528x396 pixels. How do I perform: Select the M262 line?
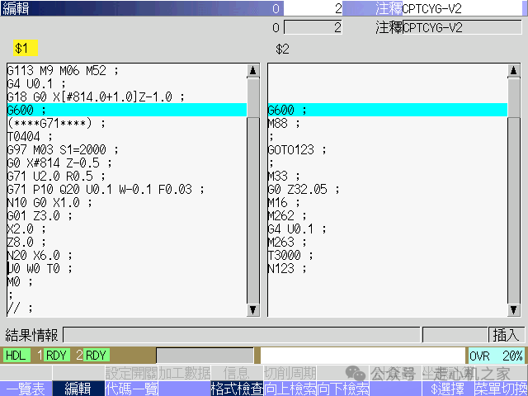pyautogui.click(x=388, y=215)
